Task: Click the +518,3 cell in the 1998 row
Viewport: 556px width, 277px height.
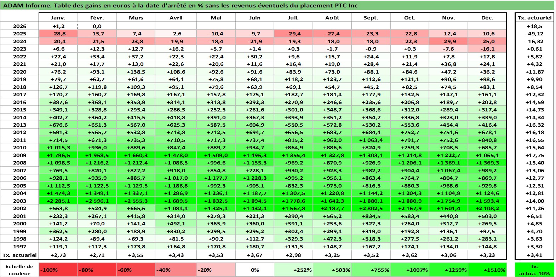Action: [371, 239]
